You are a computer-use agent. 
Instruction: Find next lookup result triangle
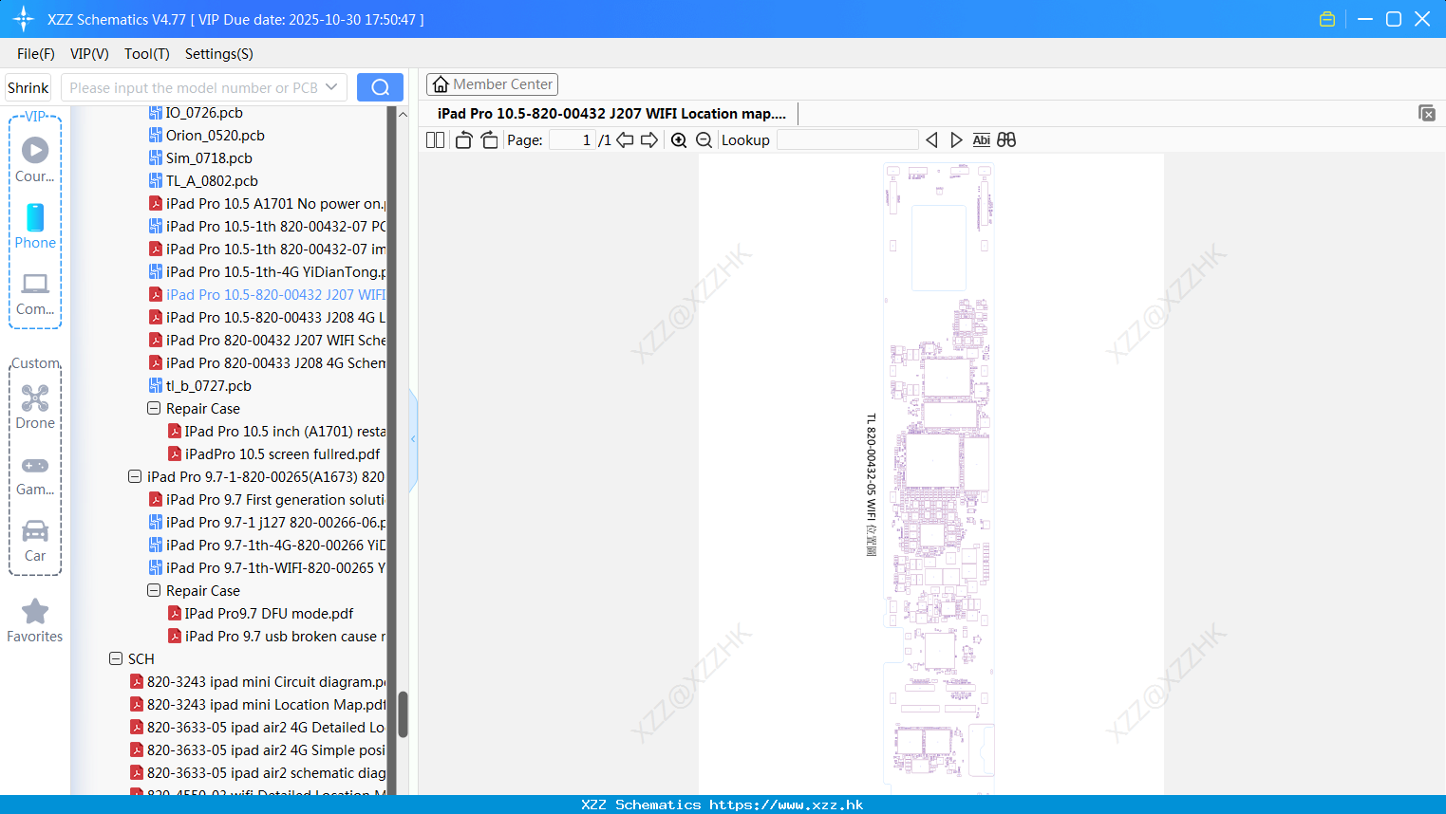click(956, 140)
